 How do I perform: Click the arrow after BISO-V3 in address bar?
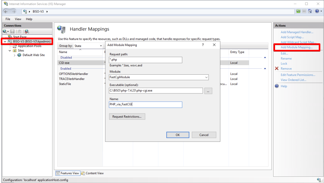click(47, 11)
